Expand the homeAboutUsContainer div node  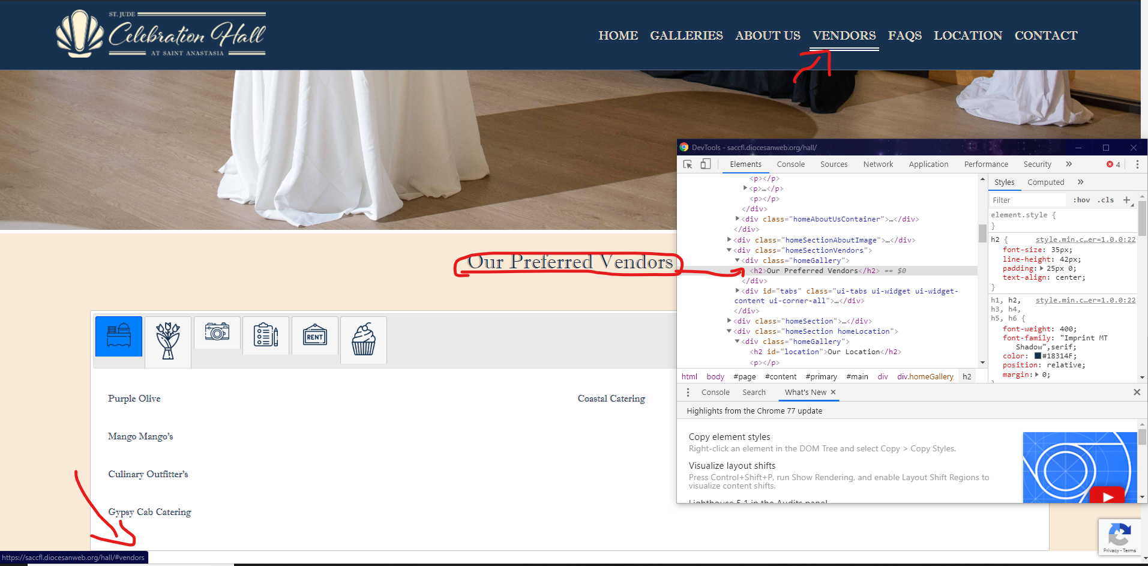tap(738, 219)
